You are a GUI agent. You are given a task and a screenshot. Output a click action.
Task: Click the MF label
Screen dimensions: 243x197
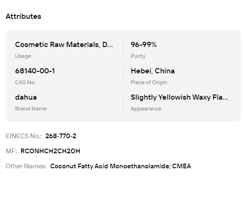click(x=11, y=151)
